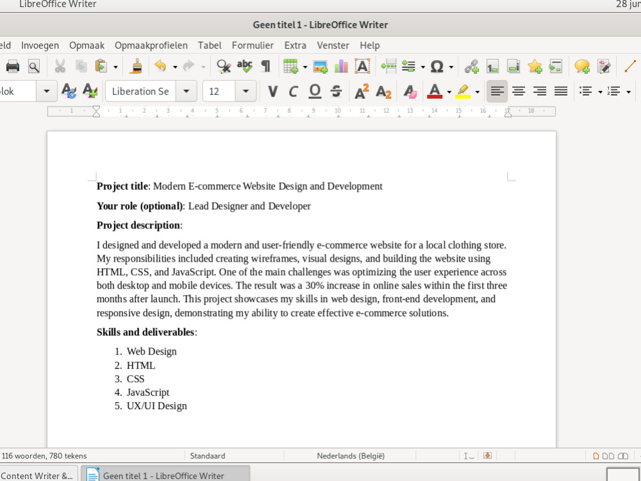The height and width of the screenshot is (481, 641).
Task: Click the Paste clipboard icon
Action: 101,66
